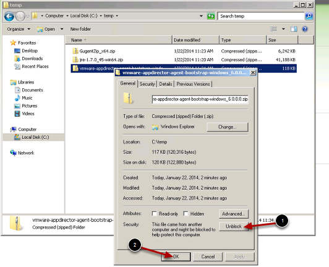Click the large zip icon in details pane

16,224
